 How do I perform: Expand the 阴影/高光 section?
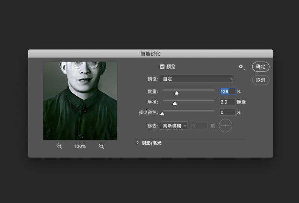click(138, 143)
